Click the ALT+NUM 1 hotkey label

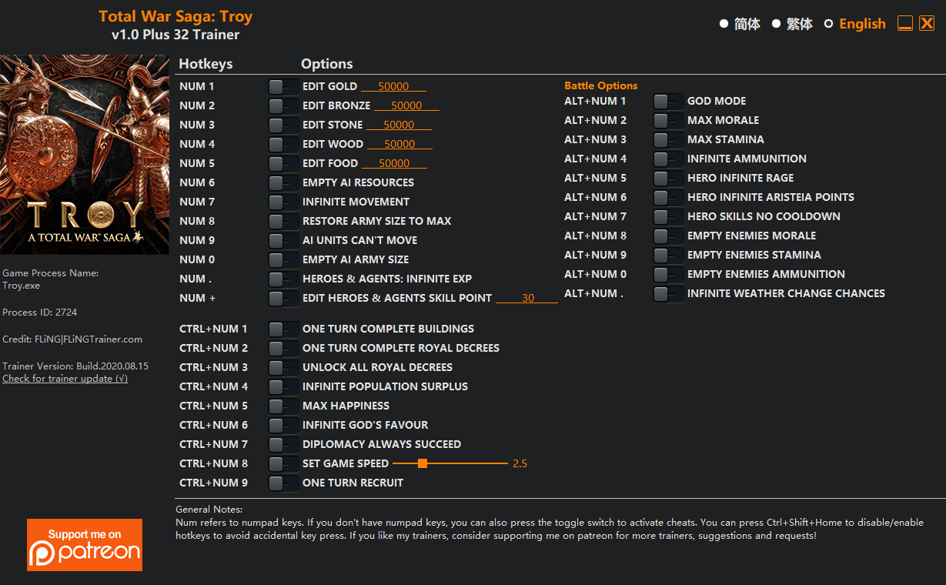(x=595, y=101)
